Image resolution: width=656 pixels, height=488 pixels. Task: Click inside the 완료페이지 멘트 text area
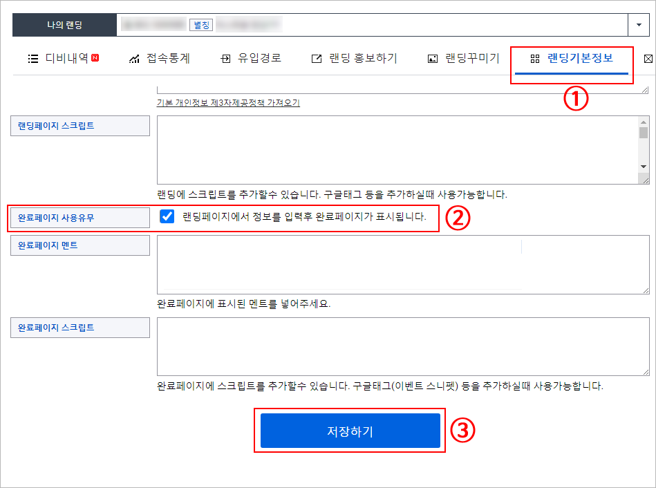[x=403, y=265]
